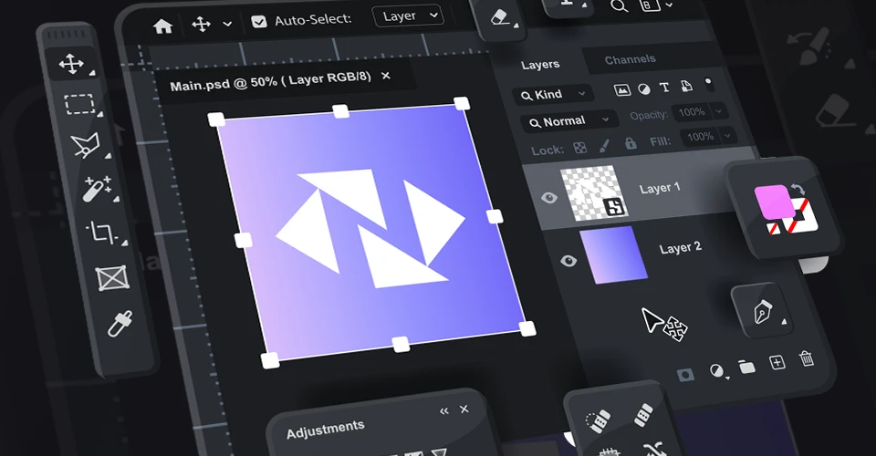Select the Eyedropper tool

[120, 324]
